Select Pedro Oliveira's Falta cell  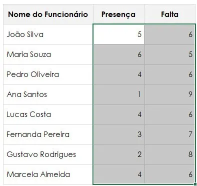point(169,74)
